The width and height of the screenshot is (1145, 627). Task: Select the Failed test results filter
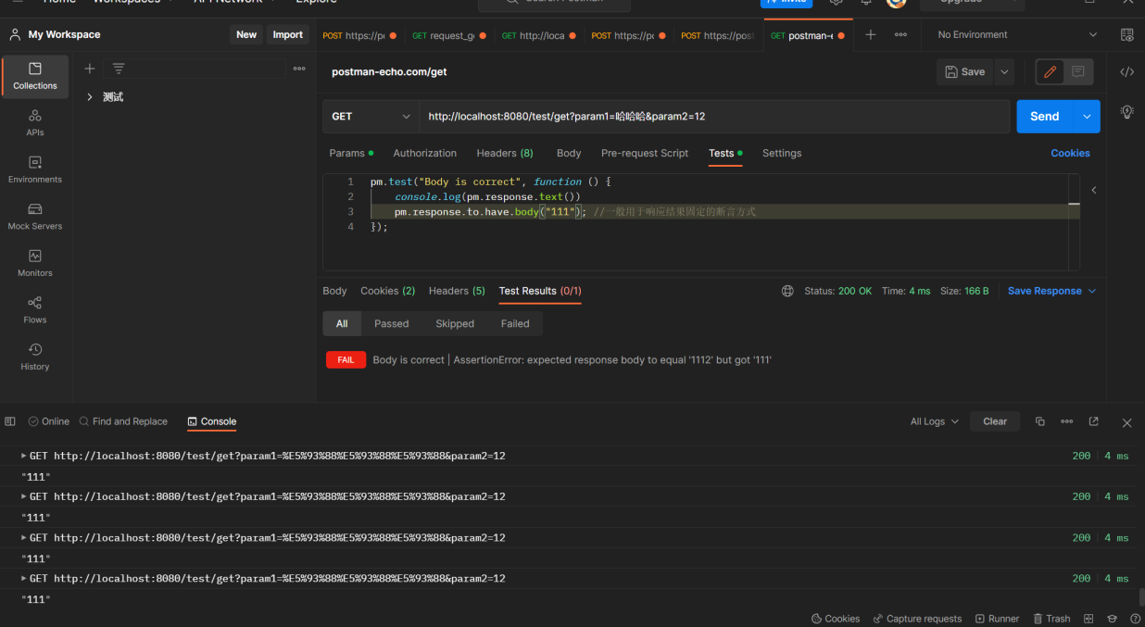[515, 323]
